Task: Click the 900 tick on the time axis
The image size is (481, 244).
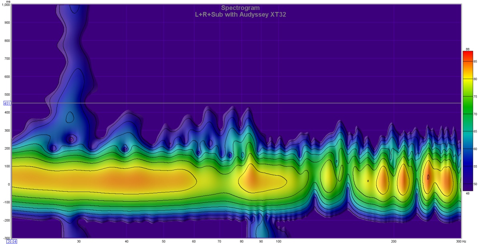Action: [7, 23]
